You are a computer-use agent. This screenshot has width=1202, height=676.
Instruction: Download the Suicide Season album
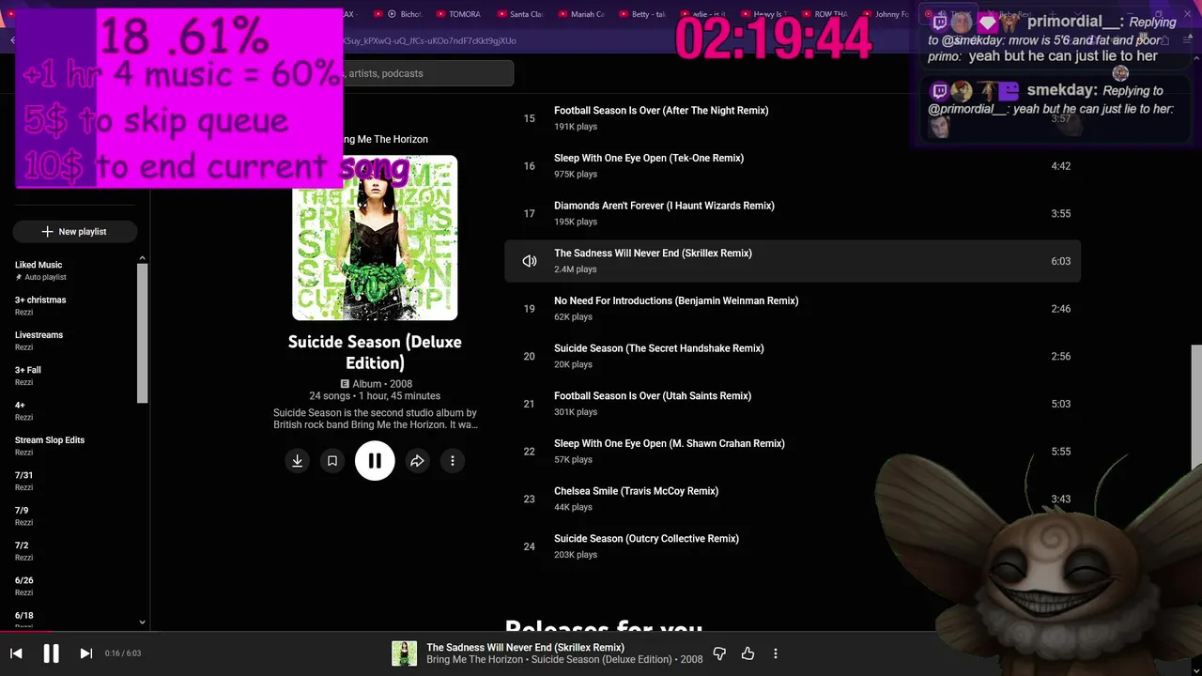pyautogui.click(x=297, y=461)
